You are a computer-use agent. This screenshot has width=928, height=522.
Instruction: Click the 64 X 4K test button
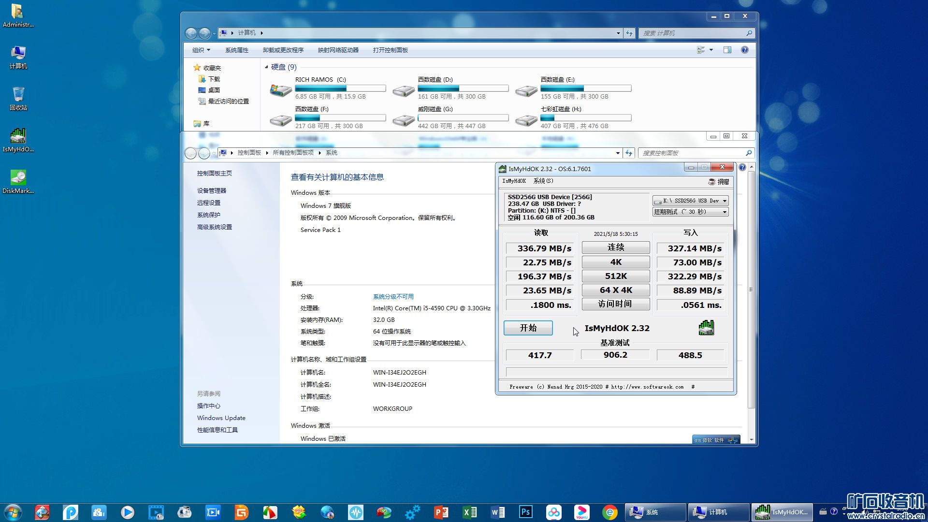(x=616, y=290)
